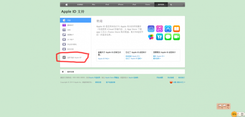Click the 登录"我的 Apple ID" checkmark icon

coord(64,57)
